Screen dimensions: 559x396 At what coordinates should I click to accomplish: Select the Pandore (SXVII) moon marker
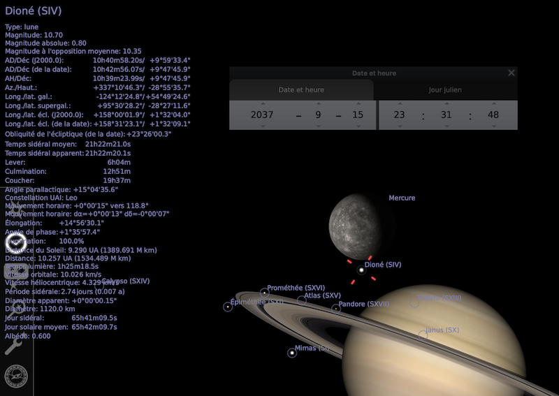click(x=336, y=309)
